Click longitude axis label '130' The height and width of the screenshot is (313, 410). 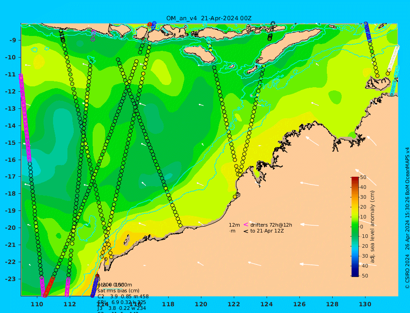[365, 304]
